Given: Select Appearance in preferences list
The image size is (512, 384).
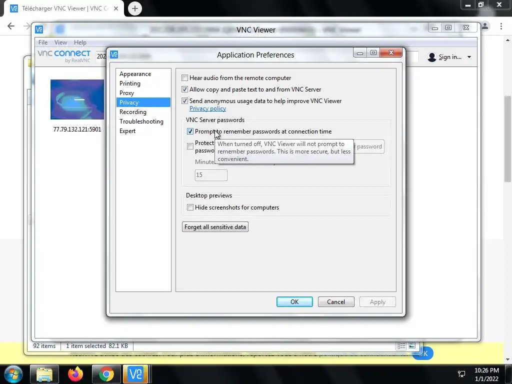Looking at the screenshot, I should pos(135,74).
